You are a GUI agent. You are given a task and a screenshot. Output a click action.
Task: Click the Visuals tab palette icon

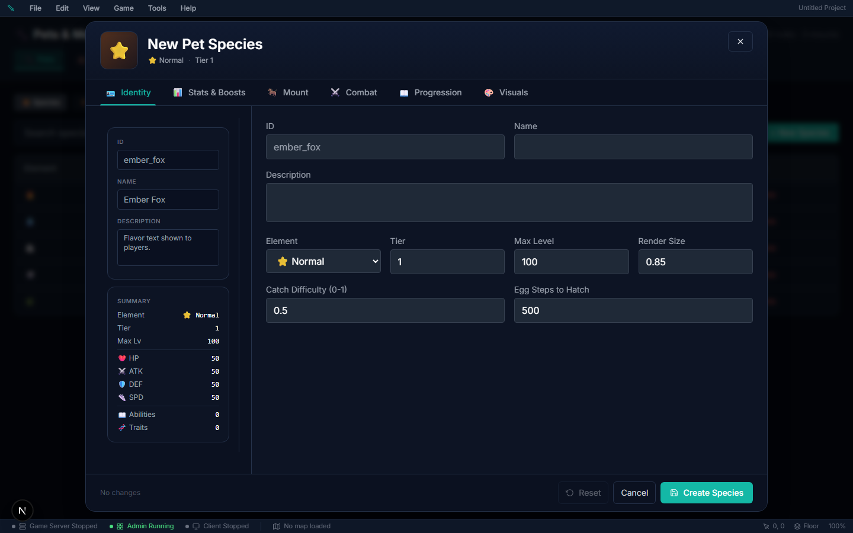point(489,92)
